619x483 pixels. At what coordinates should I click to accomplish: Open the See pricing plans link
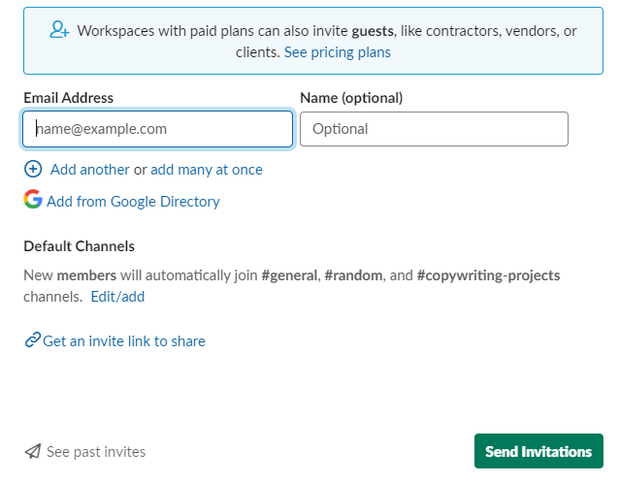[337, 52]
